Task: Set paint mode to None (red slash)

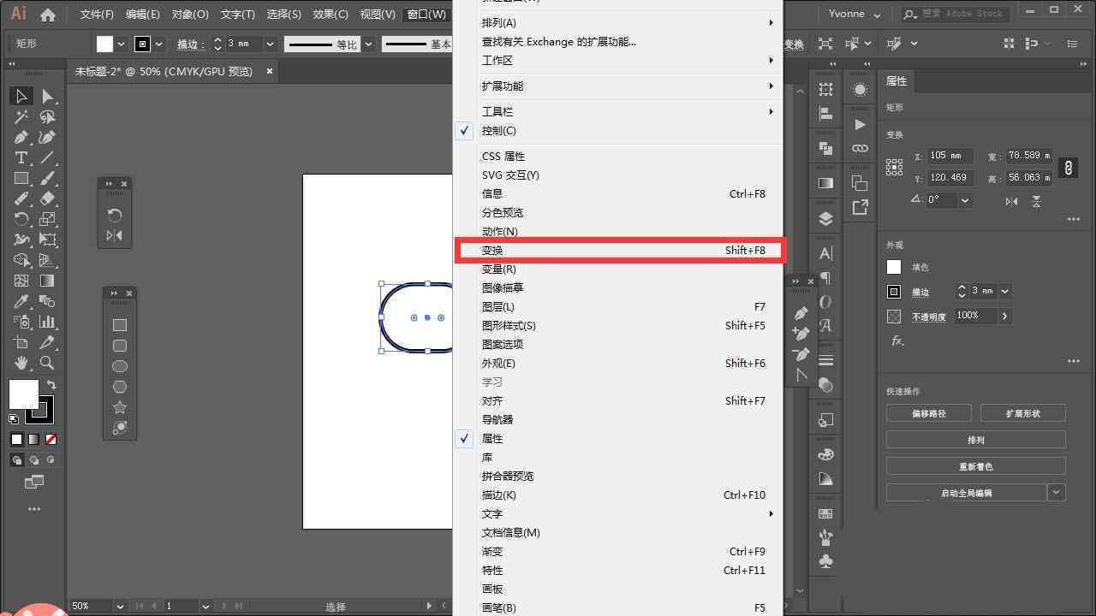Action: point(51,439)
